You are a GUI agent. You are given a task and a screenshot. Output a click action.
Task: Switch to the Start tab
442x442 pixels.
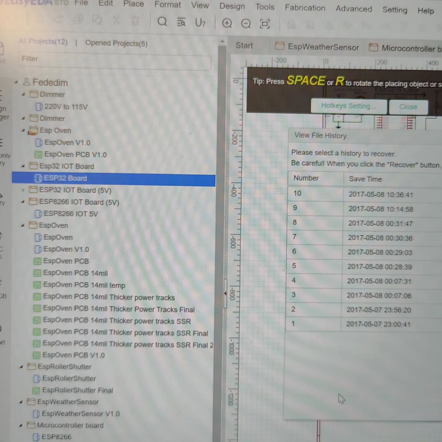[244, 46]
